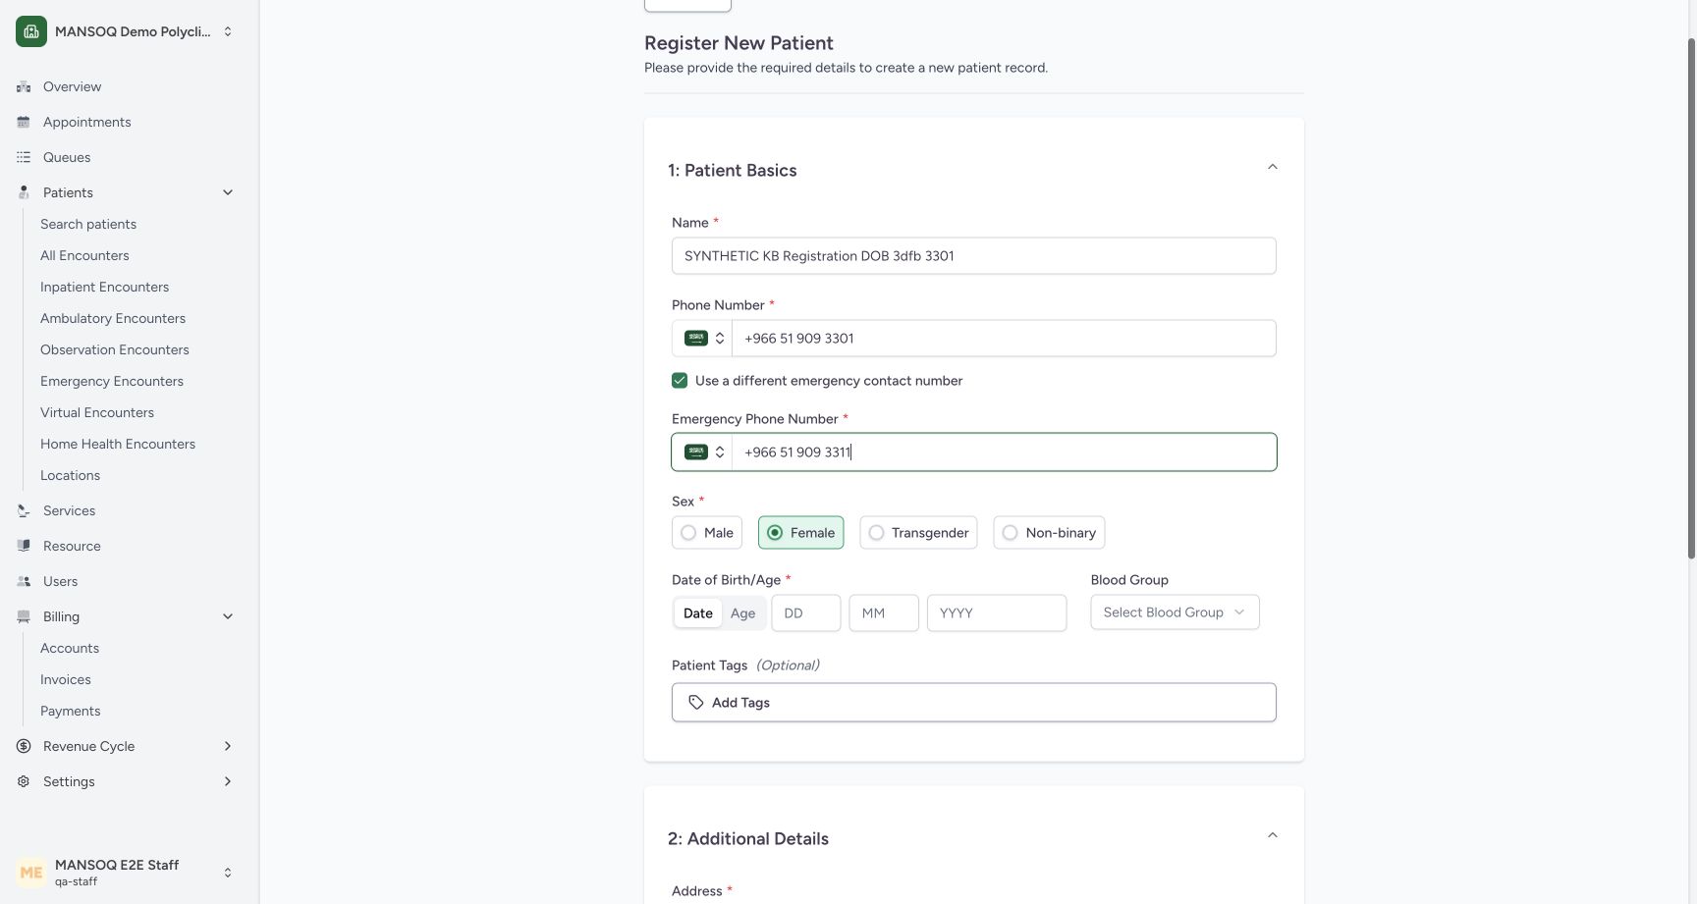Viewport: 1697px width, 904px height.
Task: Click the Users group icon
Action: pyautogui.click(x=24, y=581)
